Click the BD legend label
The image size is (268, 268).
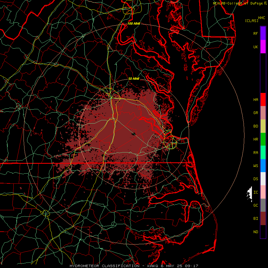tap(255, 126)
